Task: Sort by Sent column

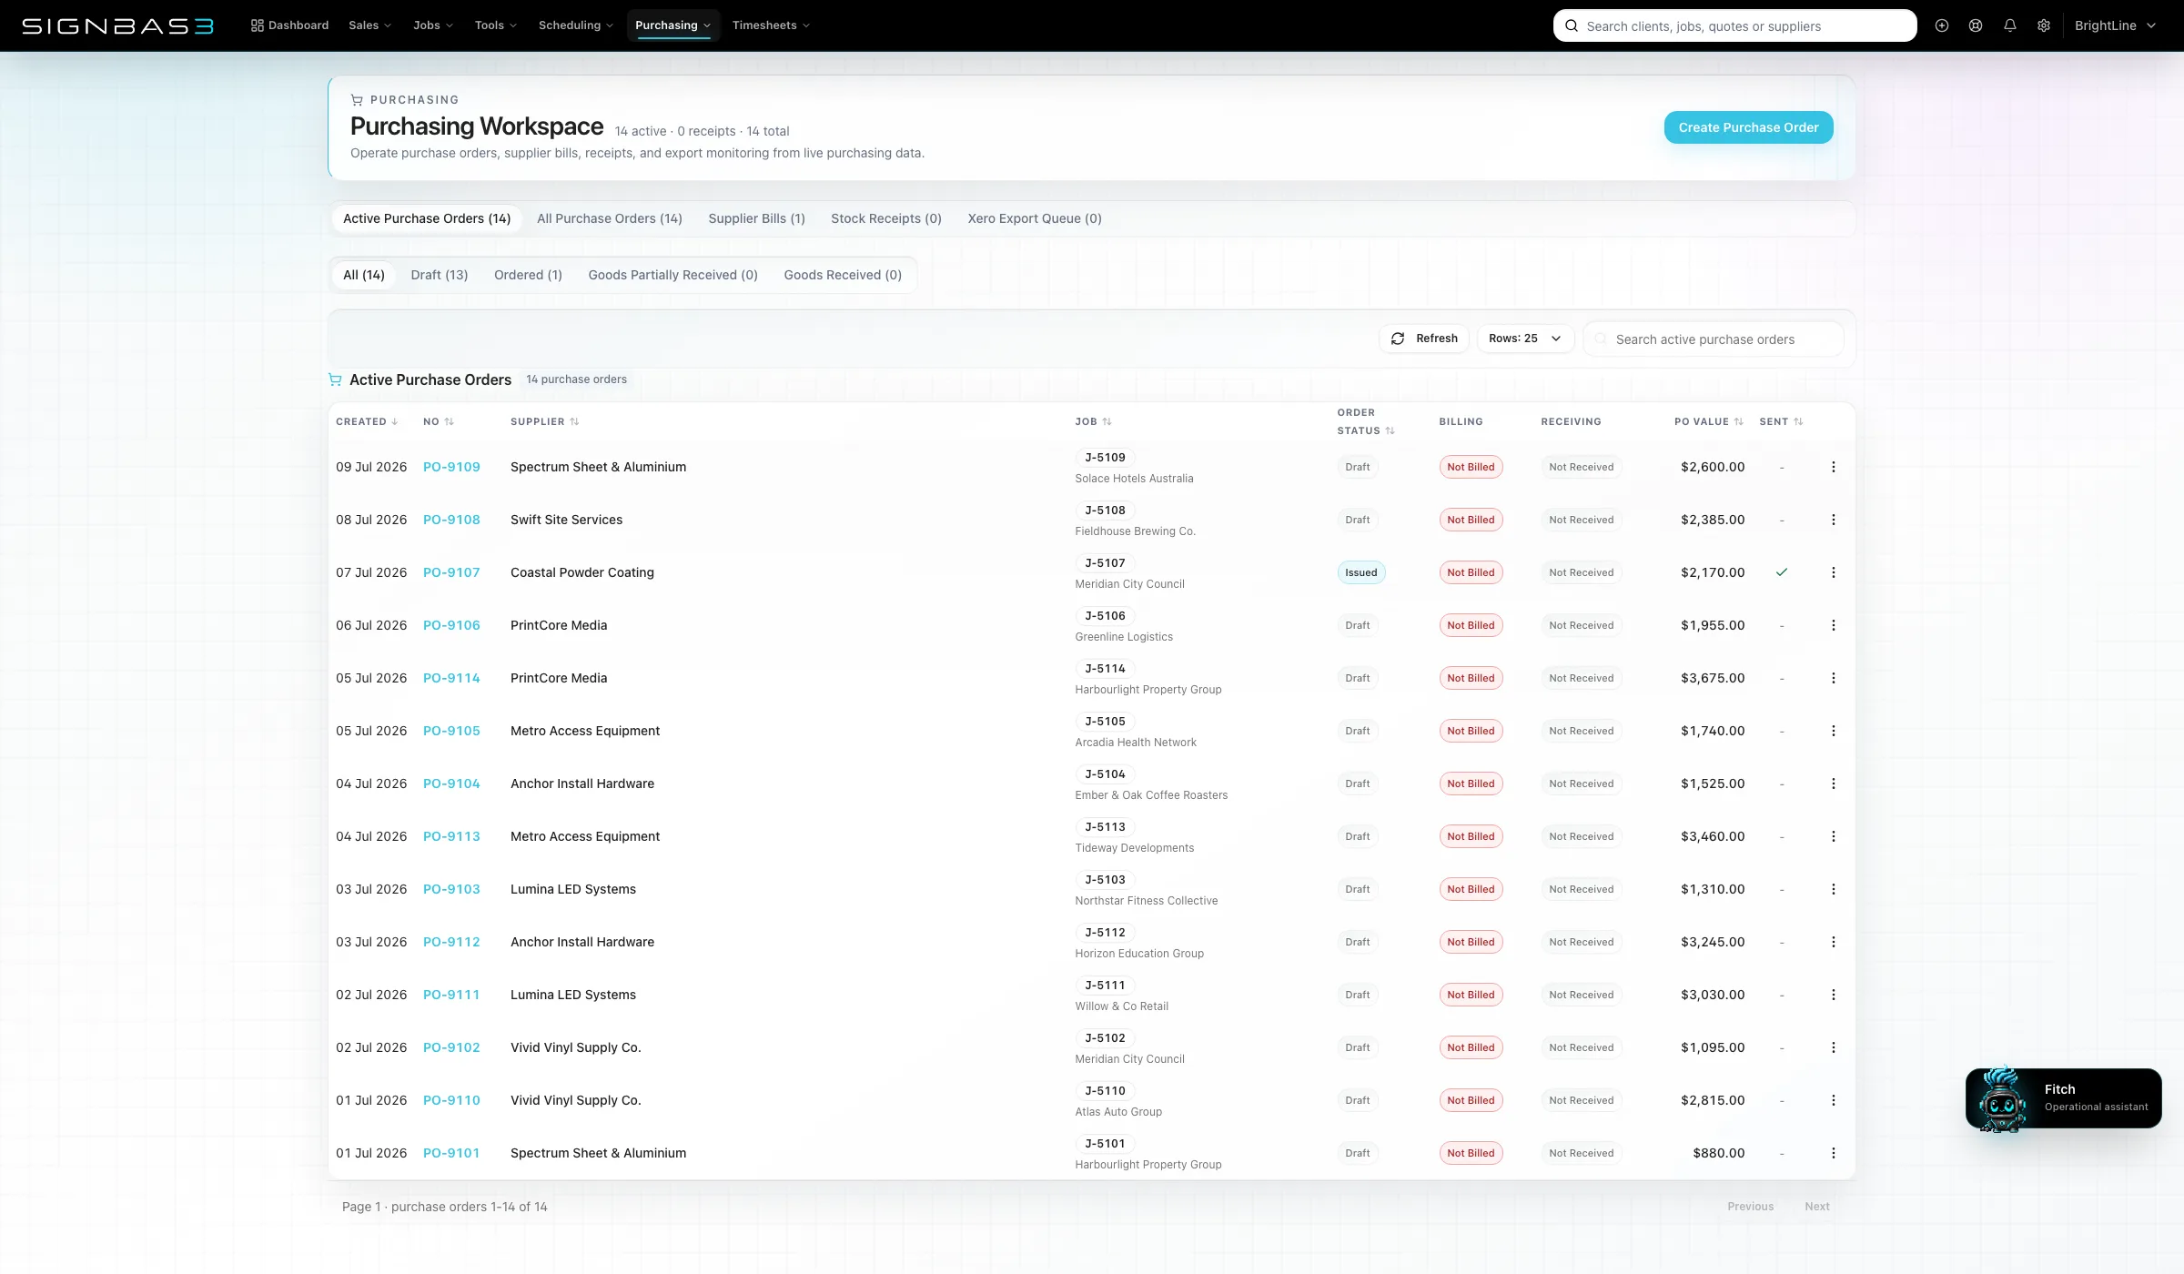Action: click(x=1781, y=421)
